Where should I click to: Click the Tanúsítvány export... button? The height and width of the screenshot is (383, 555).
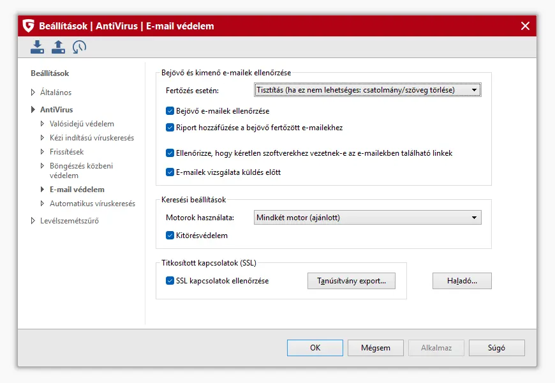click(352, 281)
